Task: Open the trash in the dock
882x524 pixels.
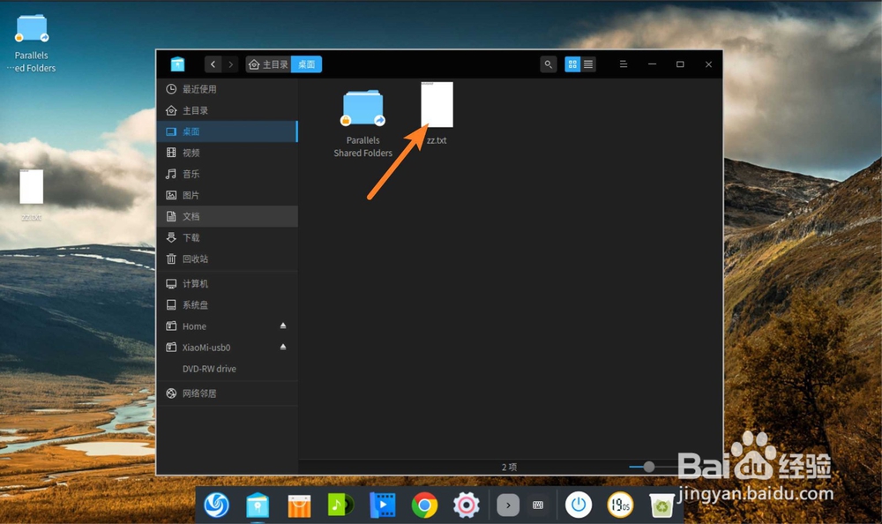Action: coord(661,505)
